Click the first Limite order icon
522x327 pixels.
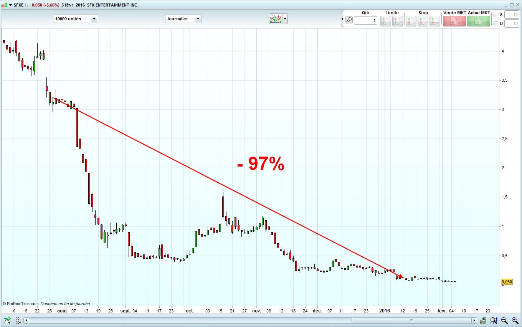pyautogui.click(x=385, y=21)
